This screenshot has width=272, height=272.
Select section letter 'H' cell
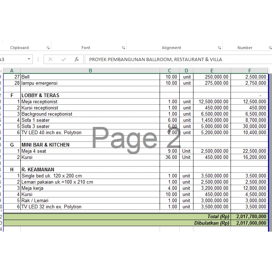pyautogui.click(x=12, y=170)
